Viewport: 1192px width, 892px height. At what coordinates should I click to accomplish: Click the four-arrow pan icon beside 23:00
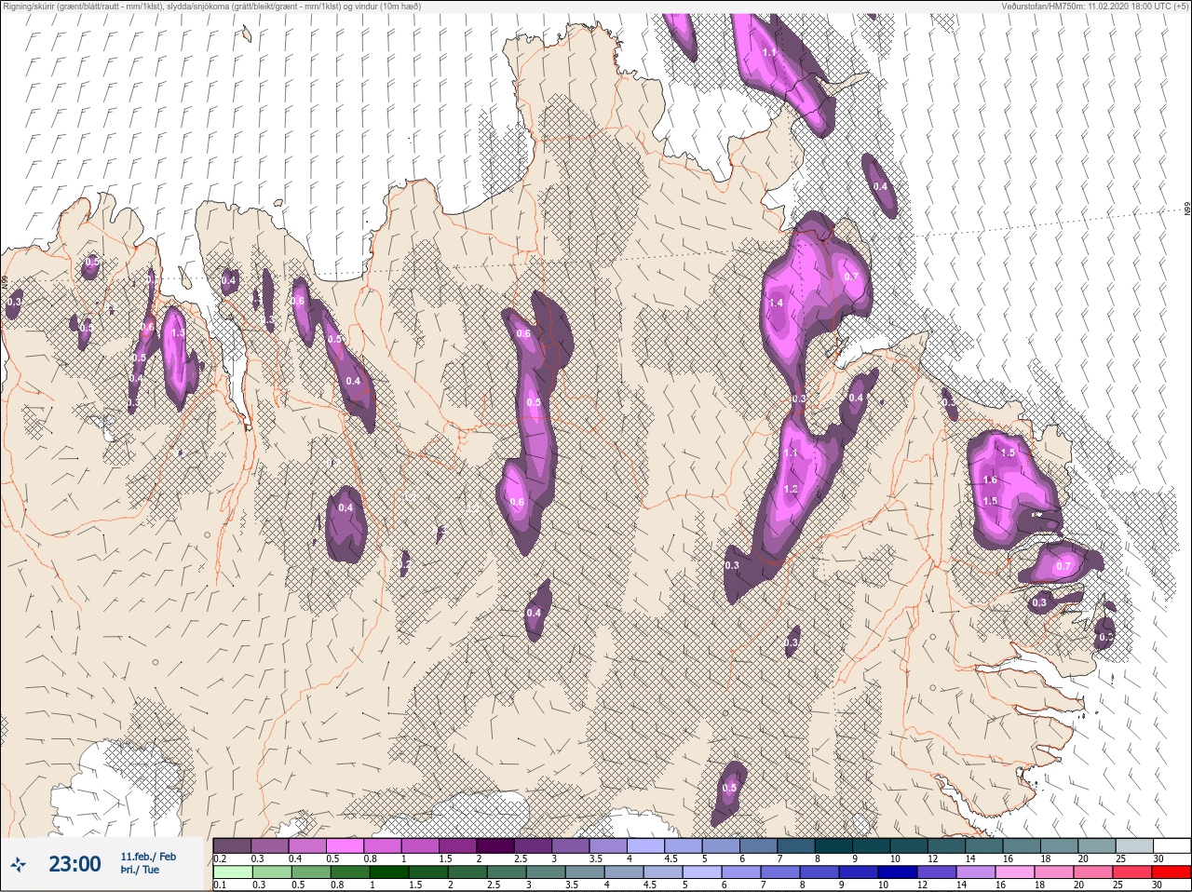[19, 865]
